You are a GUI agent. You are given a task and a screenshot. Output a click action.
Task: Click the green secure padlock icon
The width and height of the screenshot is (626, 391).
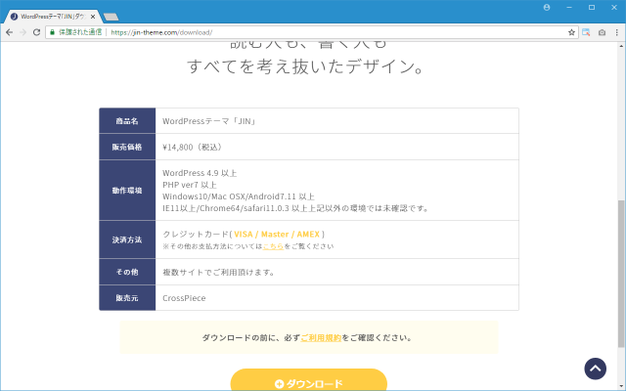(52, 32)
